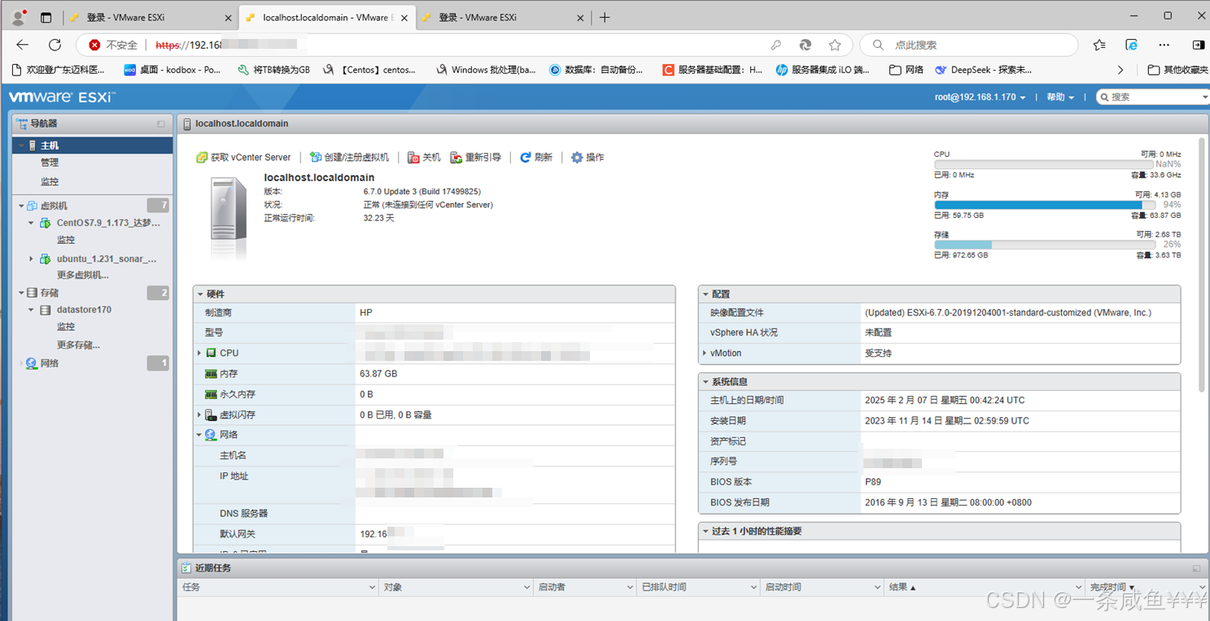Open 监控 directly under the host node
The image size is (1210, 621).
tap(50, 181)
